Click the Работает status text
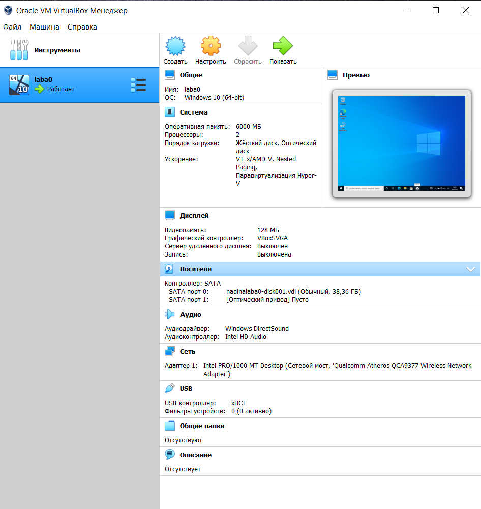Viewport: 481px width, 509px height. pyautogui.click(x=61, y=89)
